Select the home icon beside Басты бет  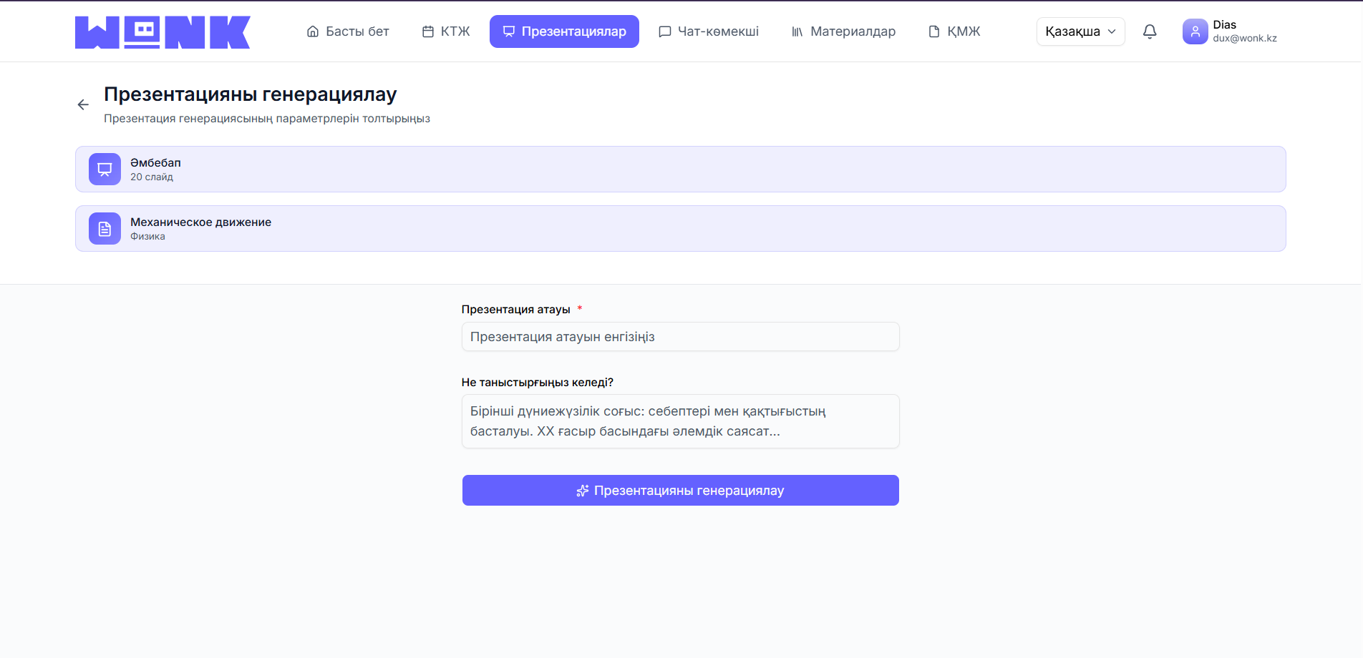pos(311,31)
